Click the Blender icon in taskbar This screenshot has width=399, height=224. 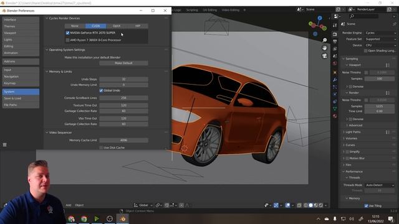(x=123, y=218)
